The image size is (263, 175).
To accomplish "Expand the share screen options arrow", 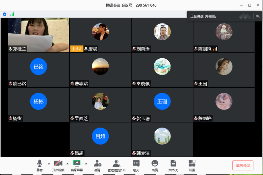I will point(86,163).
